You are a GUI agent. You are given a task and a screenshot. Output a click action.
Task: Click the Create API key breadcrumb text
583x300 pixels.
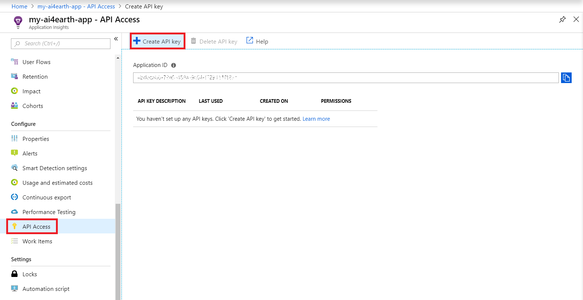click(x=144, y=6)
